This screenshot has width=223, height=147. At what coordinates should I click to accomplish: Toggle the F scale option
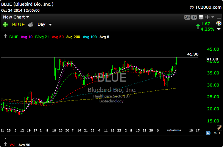tap(220, 133)
